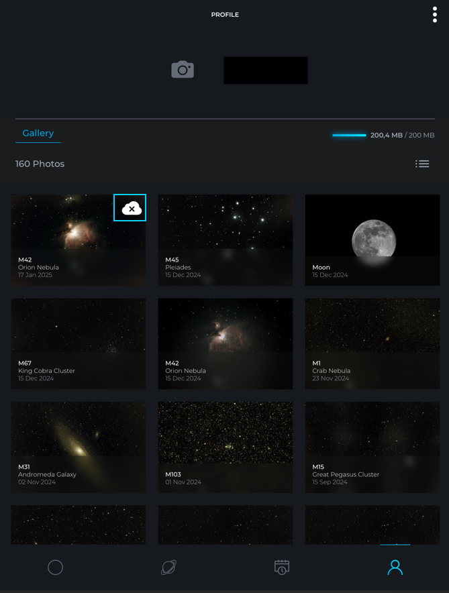Viewport: 449px width, 593px height.
Task: Open the profile person tab
Action: [395, 568]
